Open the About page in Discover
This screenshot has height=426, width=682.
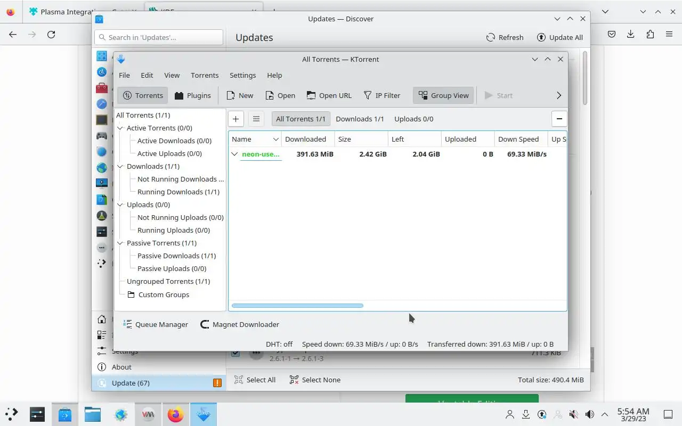pos(159,367)
